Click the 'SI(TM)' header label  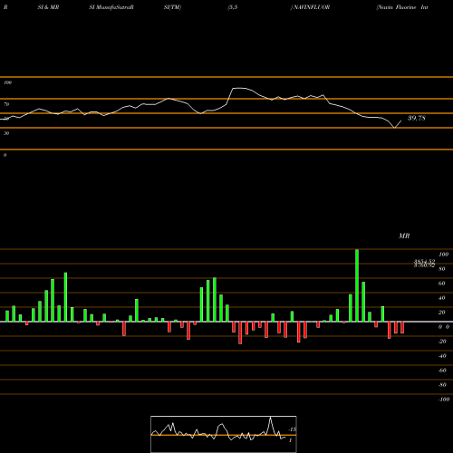coord(172,7)
